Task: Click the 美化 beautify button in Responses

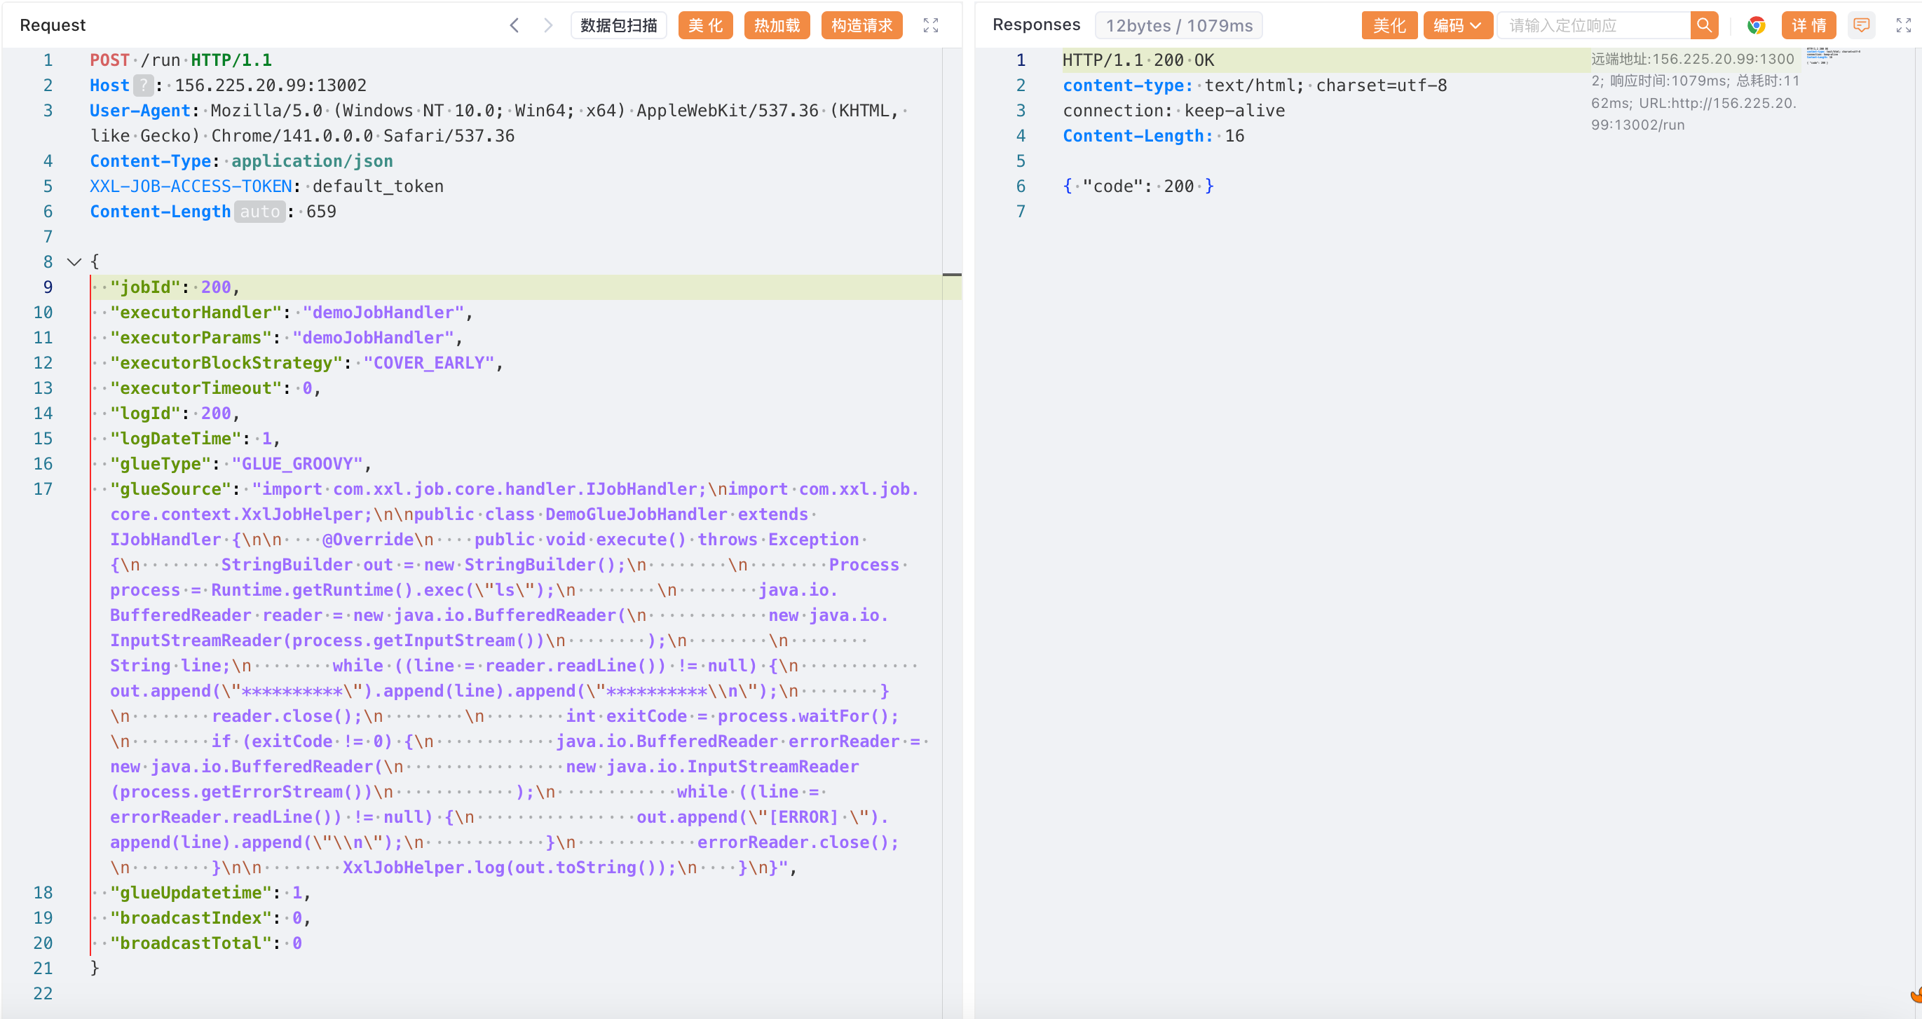Action: [1389, 25]
